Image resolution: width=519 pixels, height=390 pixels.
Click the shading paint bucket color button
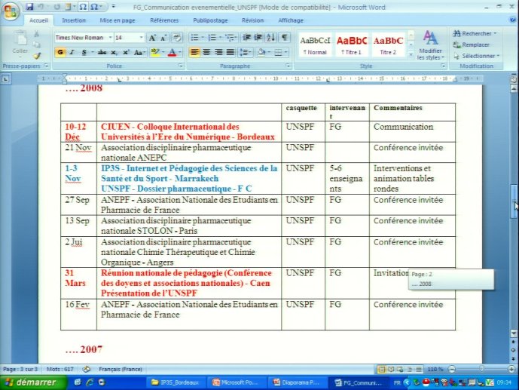(262, 52)
